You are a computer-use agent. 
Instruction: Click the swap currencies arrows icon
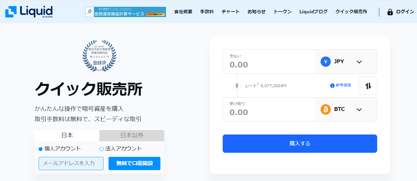[x=368, y=86]
